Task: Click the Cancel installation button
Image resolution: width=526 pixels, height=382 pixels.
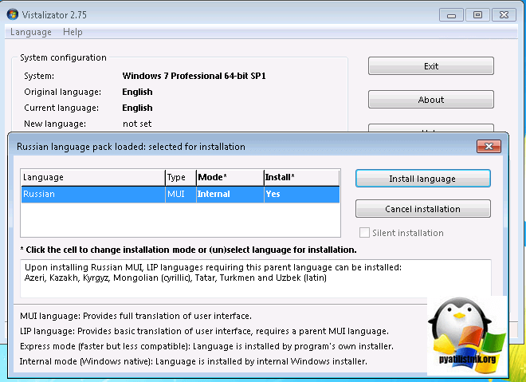Action: (x=422, y=209)
